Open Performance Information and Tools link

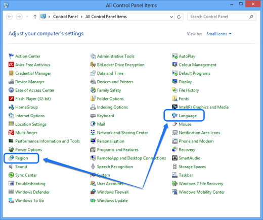(x=48, y=141)
